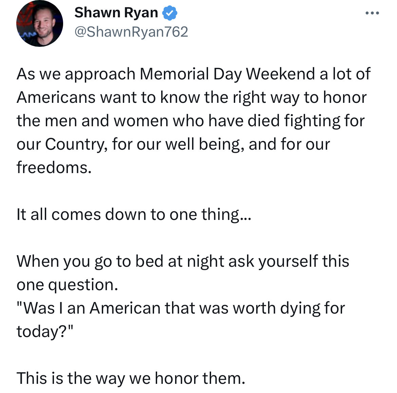Click the line starting "When you go to bed"
397x393 pixels.
click(183, 262)
